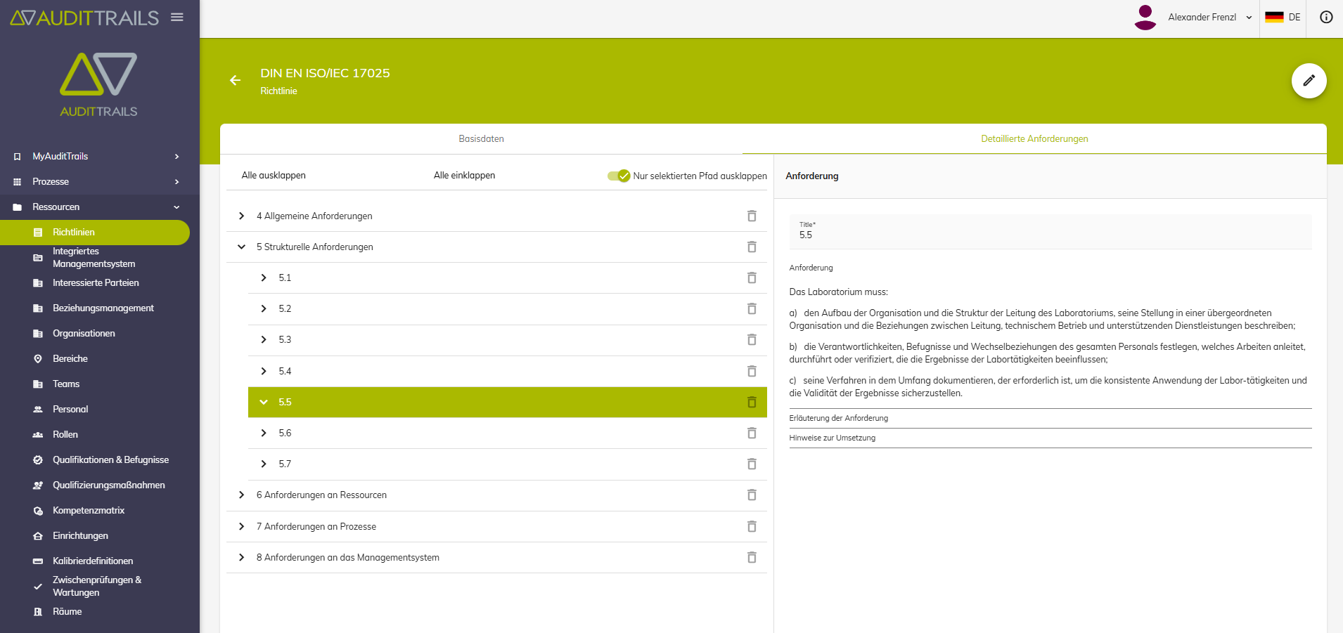1343x633 pixels.
Task: Expand 4 Allgemeine Anforderungen chevron
Action: tap(241, 216)
